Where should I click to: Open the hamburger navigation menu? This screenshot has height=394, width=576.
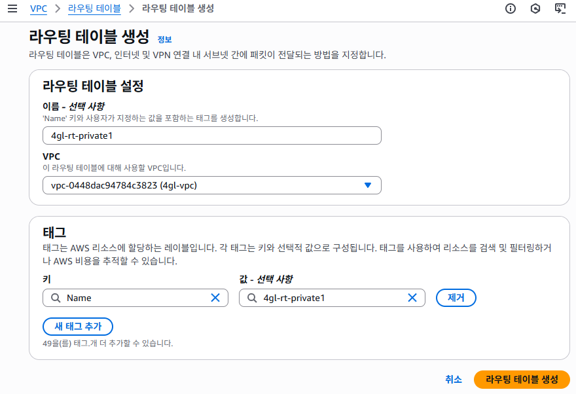pos(12,9)
